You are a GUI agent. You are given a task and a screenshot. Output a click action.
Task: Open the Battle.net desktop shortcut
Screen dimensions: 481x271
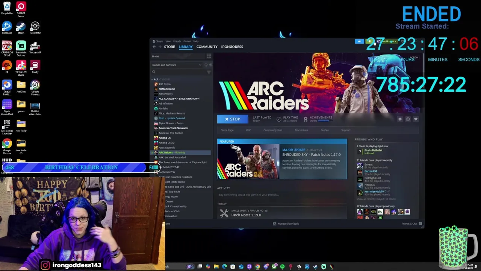pyautogui.click(x=7, y=27)
